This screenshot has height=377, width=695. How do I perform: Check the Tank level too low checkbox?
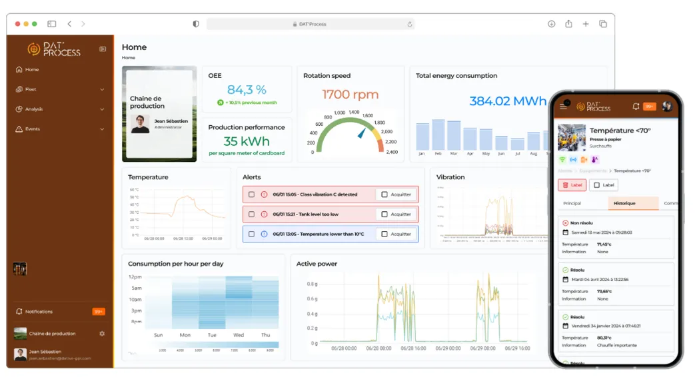[251, 214]
